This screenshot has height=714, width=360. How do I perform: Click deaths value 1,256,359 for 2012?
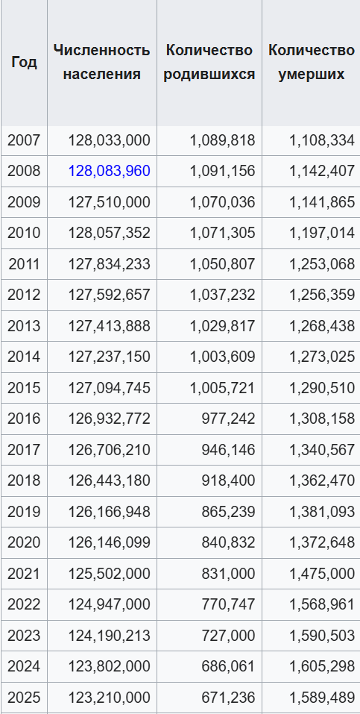(x=322, y=295)
